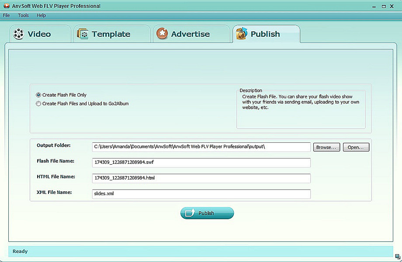Click the Flash File Name: label
The width and height of the screenshot is (402, 262).
click(55, 161)
